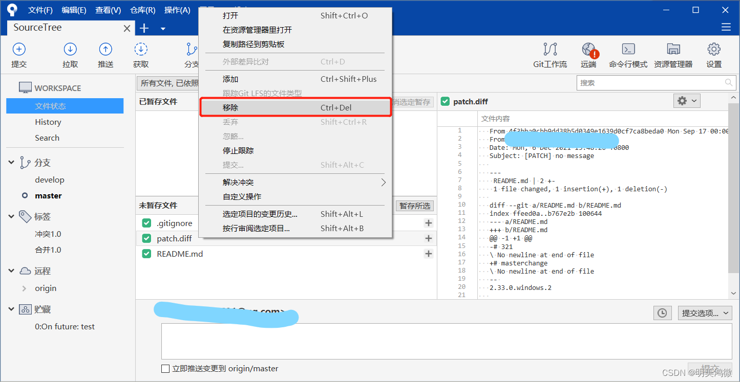Viewport: 740px width, 382px height.
Task: Select 移除 in the context menu
Action: coord(295,107)
